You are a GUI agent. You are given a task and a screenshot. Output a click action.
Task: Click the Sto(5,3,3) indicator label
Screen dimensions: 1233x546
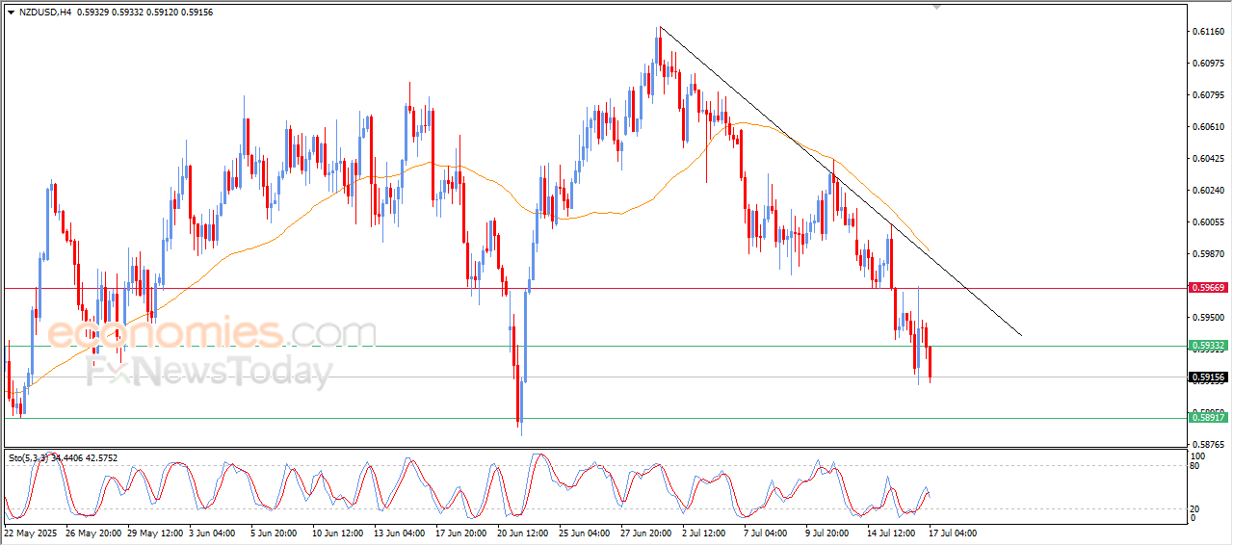[63, 458]
